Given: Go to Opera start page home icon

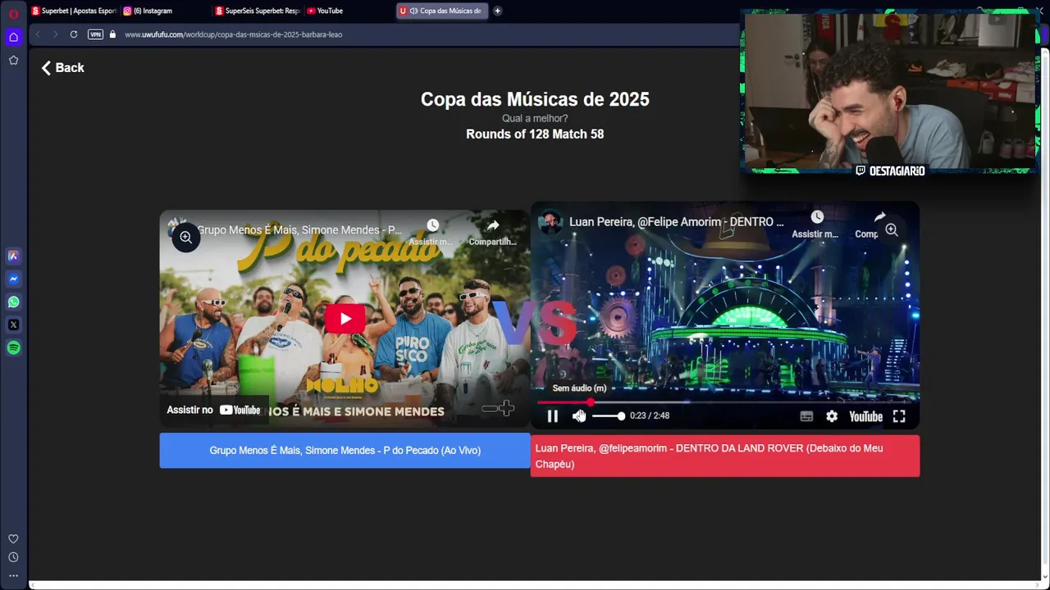Looking at the screenshot, I should 13,37.
